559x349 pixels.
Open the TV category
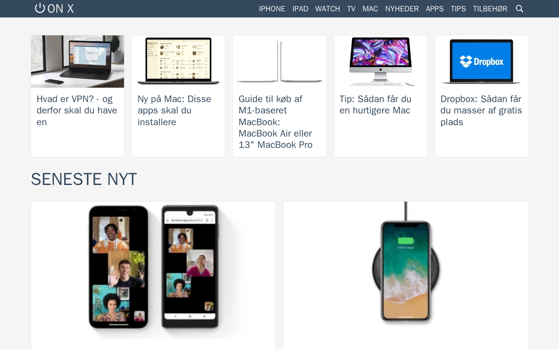[x=351, y=9]
